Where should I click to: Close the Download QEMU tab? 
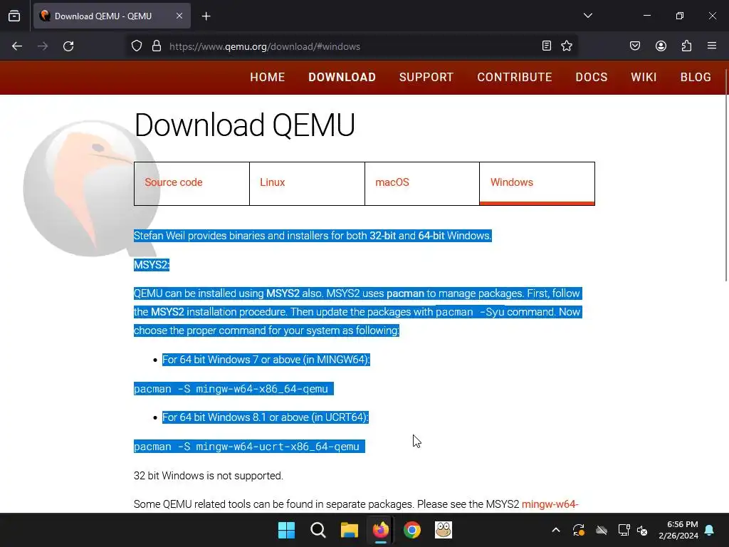(179, 16)
